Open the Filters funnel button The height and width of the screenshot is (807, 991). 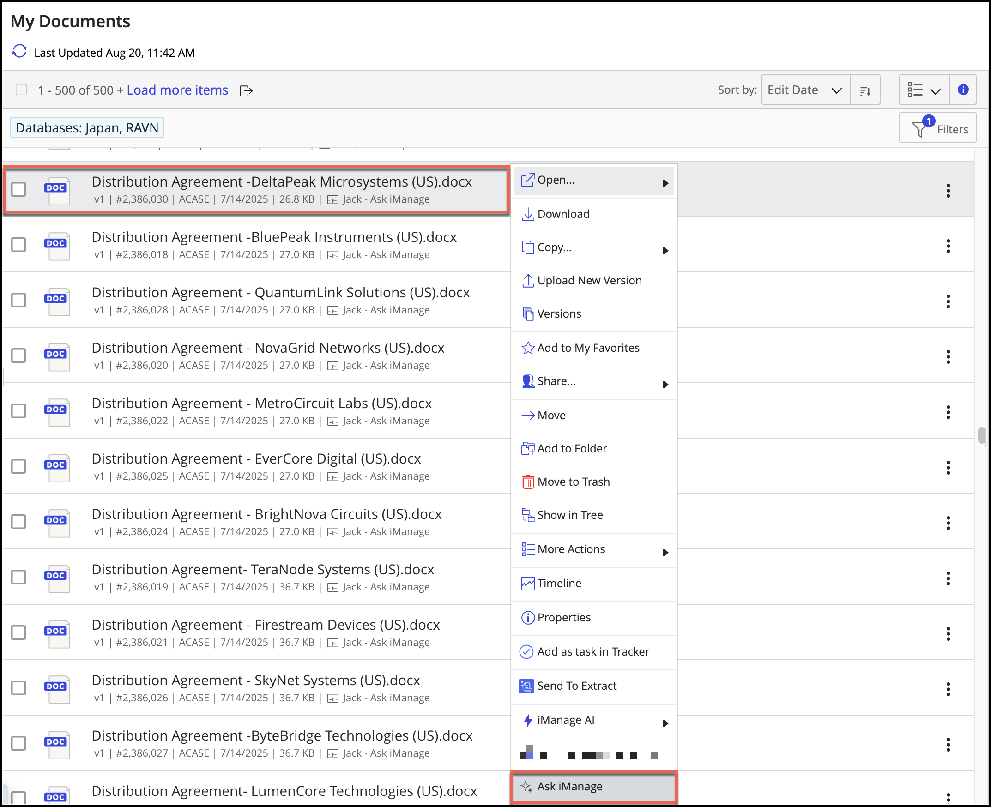click(x=937, y=128)
